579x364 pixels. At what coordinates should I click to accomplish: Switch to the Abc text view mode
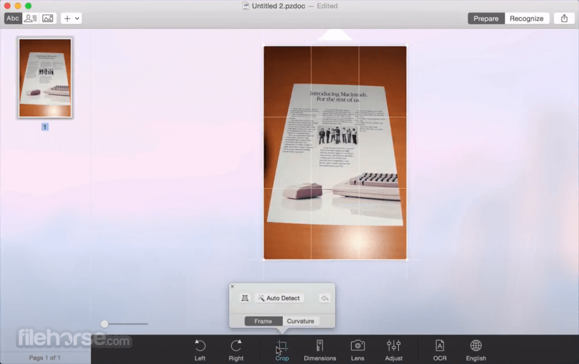coord(13,18)
